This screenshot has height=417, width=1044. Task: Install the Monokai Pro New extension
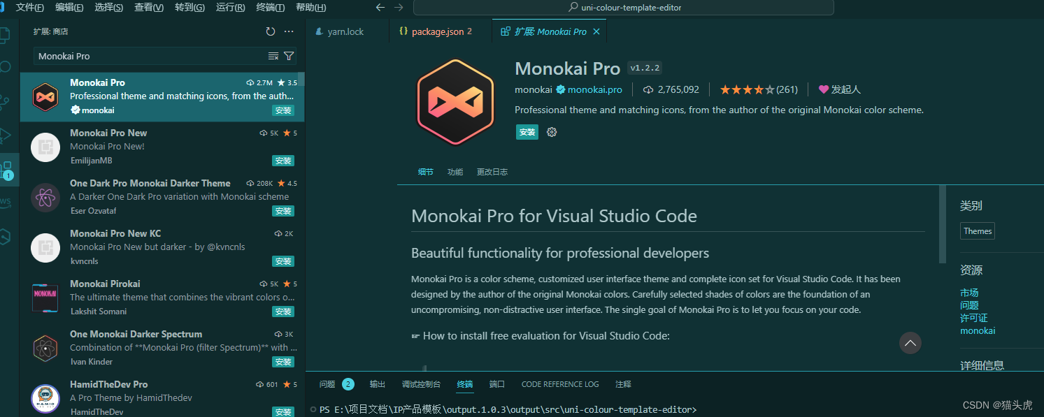coord(283,161)
